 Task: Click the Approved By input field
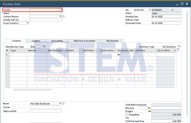[46, 111]
